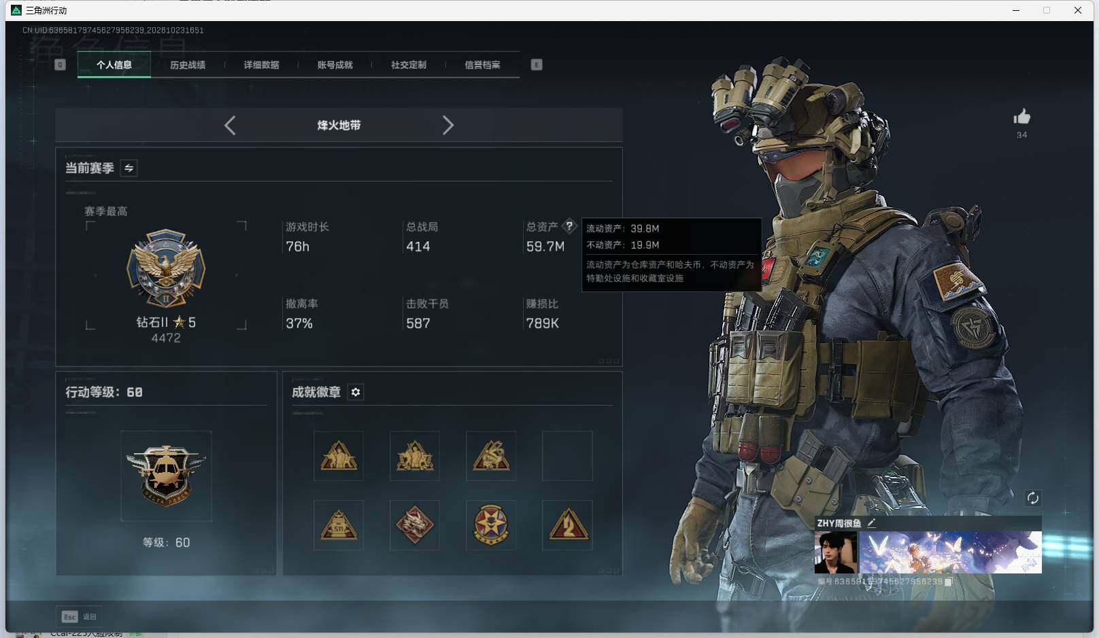This screenshot has width=1099, height=638.
Task: Click the thumbs-up like icon
Action: coord(1021,117)
